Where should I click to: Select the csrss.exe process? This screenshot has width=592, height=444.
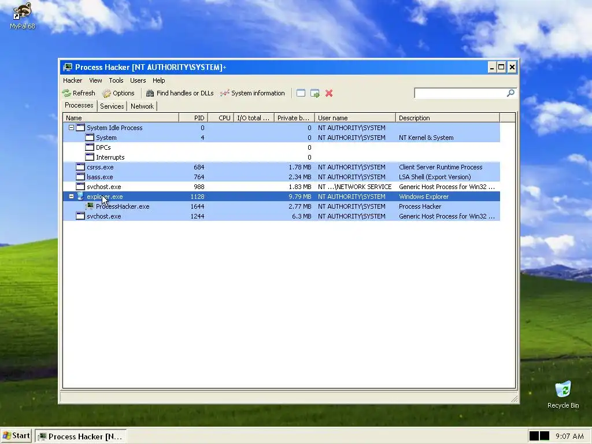pyautogui.click(x=282, y=167)
